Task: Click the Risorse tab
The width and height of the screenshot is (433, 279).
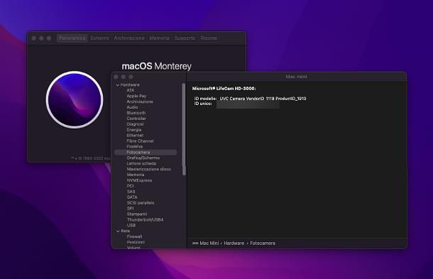Action: tap(209, 38)
